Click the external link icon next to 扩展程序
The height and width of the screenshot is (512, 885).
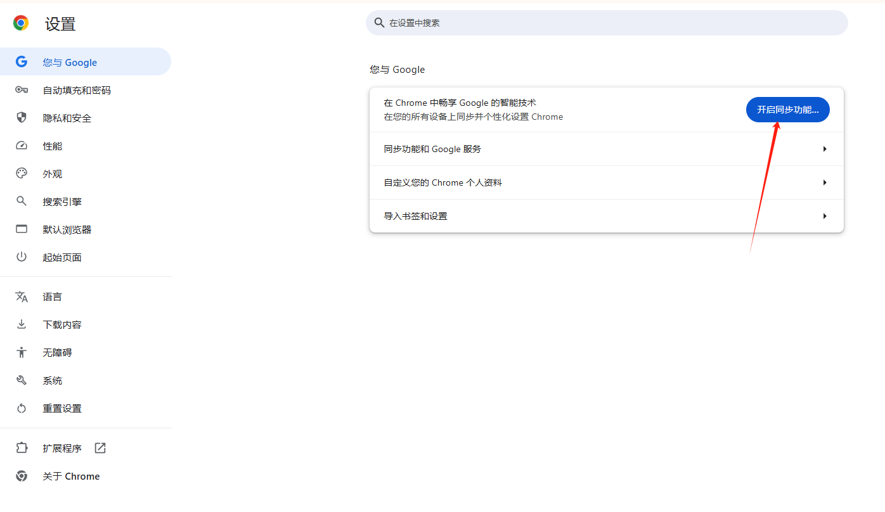(100, 448)
